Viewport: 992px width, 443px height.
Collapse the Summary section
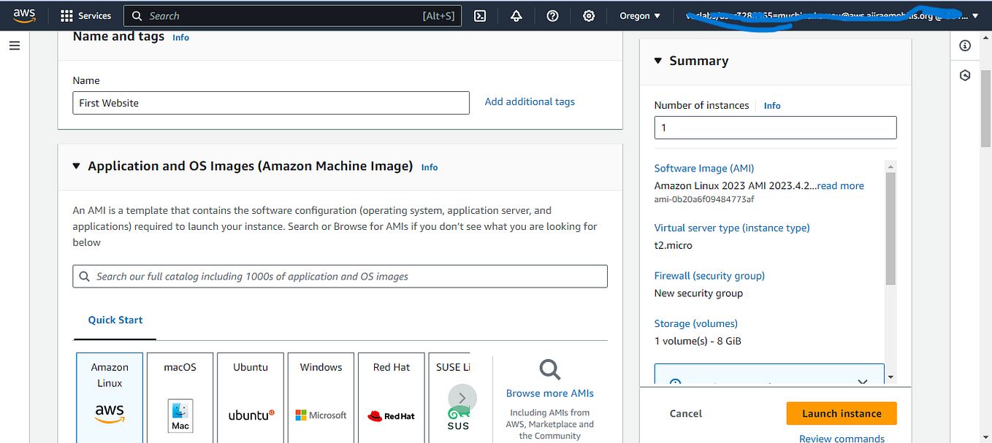tap(657, 61)
